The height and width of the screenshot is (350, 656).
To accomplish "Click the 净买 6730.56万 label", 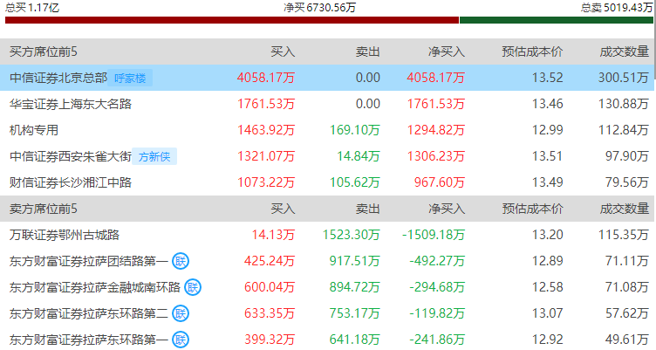I will (x=319, y=8).
